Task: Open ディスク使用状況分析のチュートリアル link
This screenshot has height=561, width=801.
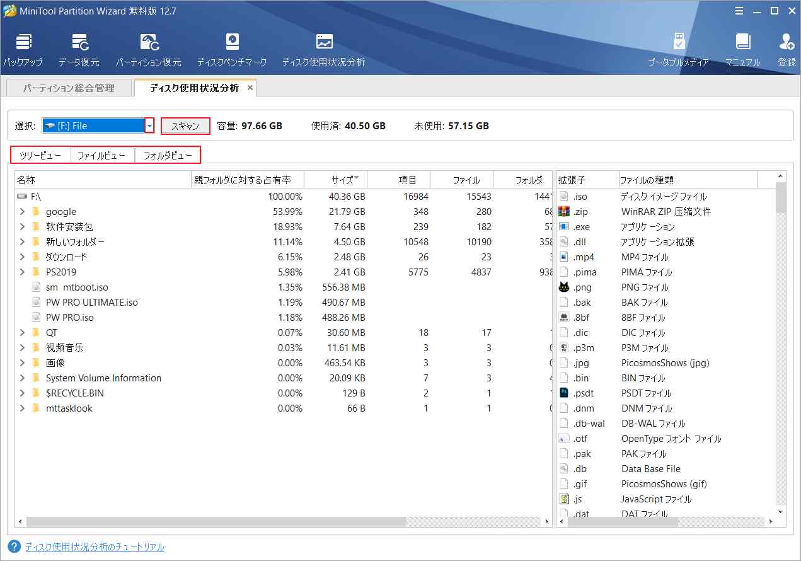Action: click(95, 547)
